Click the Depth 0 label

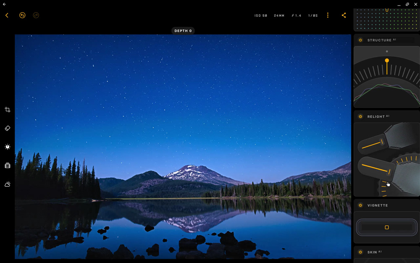[x=183, y=31]
